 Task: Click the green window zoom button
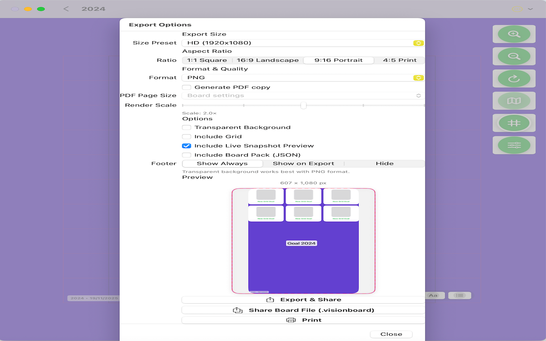click(41, 9)
